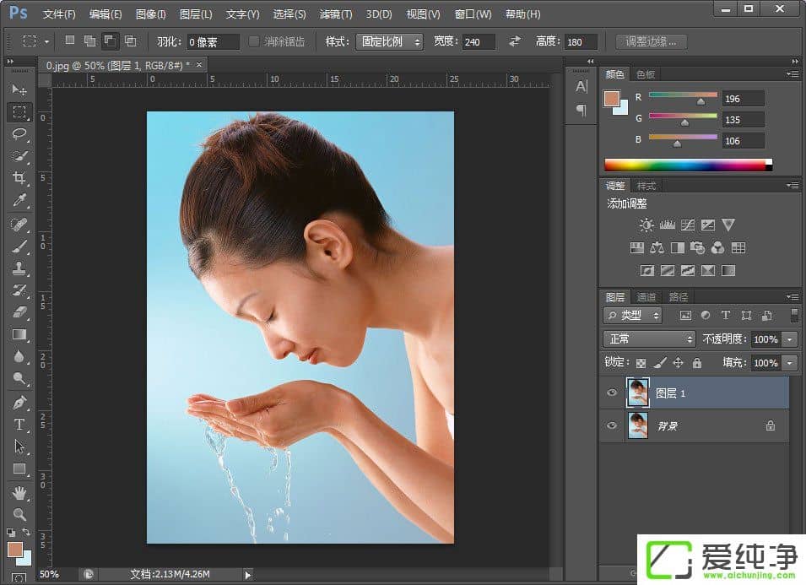Add Brightness/Contrast adjustment icon
The height and width of the screenshot is (585, 806).
coord(646,225)
